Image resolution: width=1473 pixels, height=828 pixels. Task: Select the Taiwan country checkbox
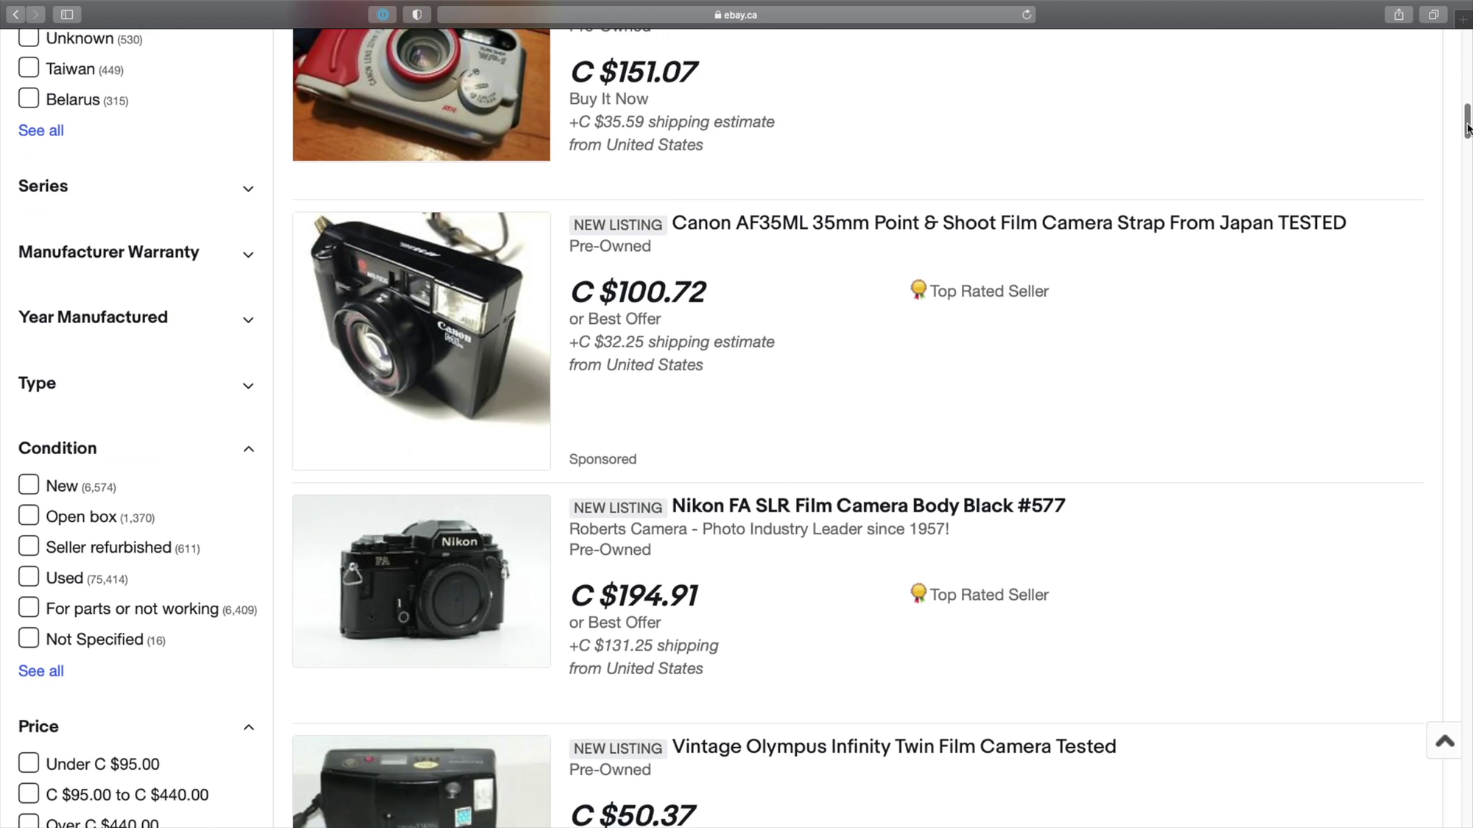click(29, 68)
